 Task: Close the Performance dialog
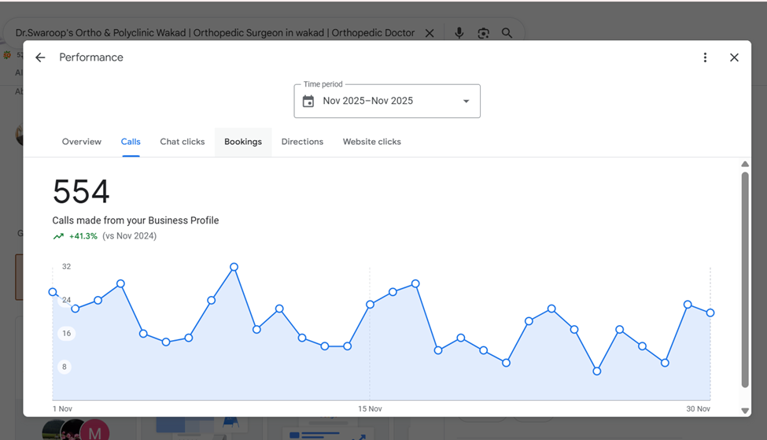click(x=734, y=57)
